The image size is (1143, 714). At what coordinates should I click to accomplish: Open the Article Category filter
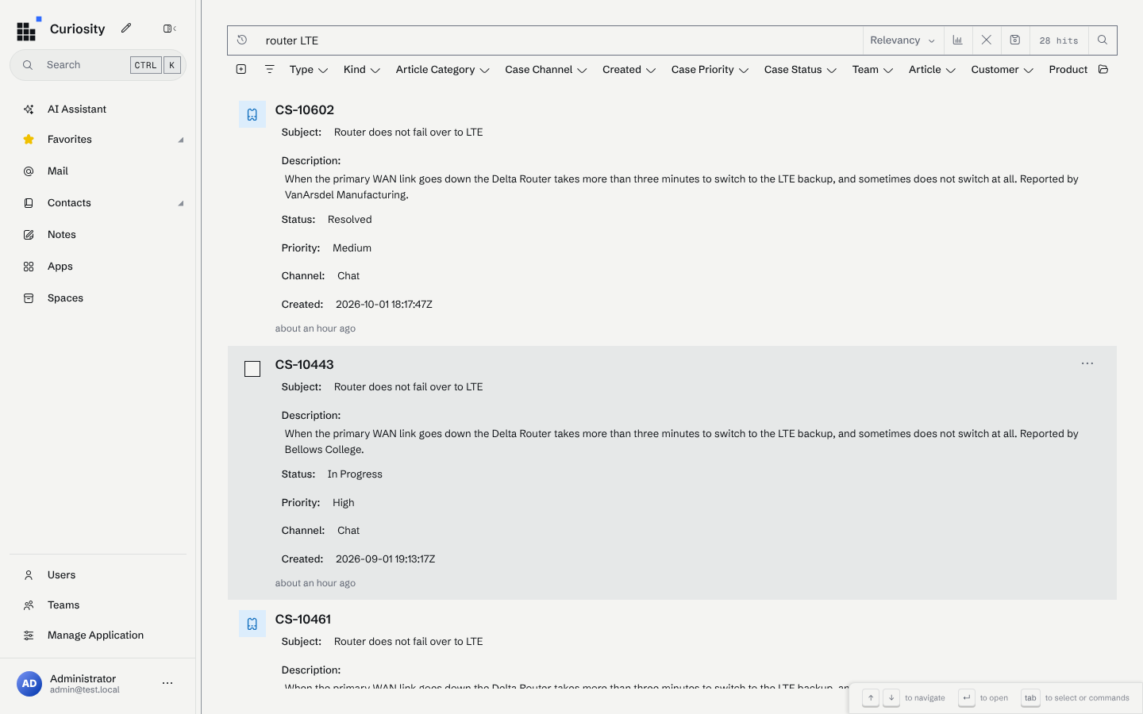click(x=443, y=70)
